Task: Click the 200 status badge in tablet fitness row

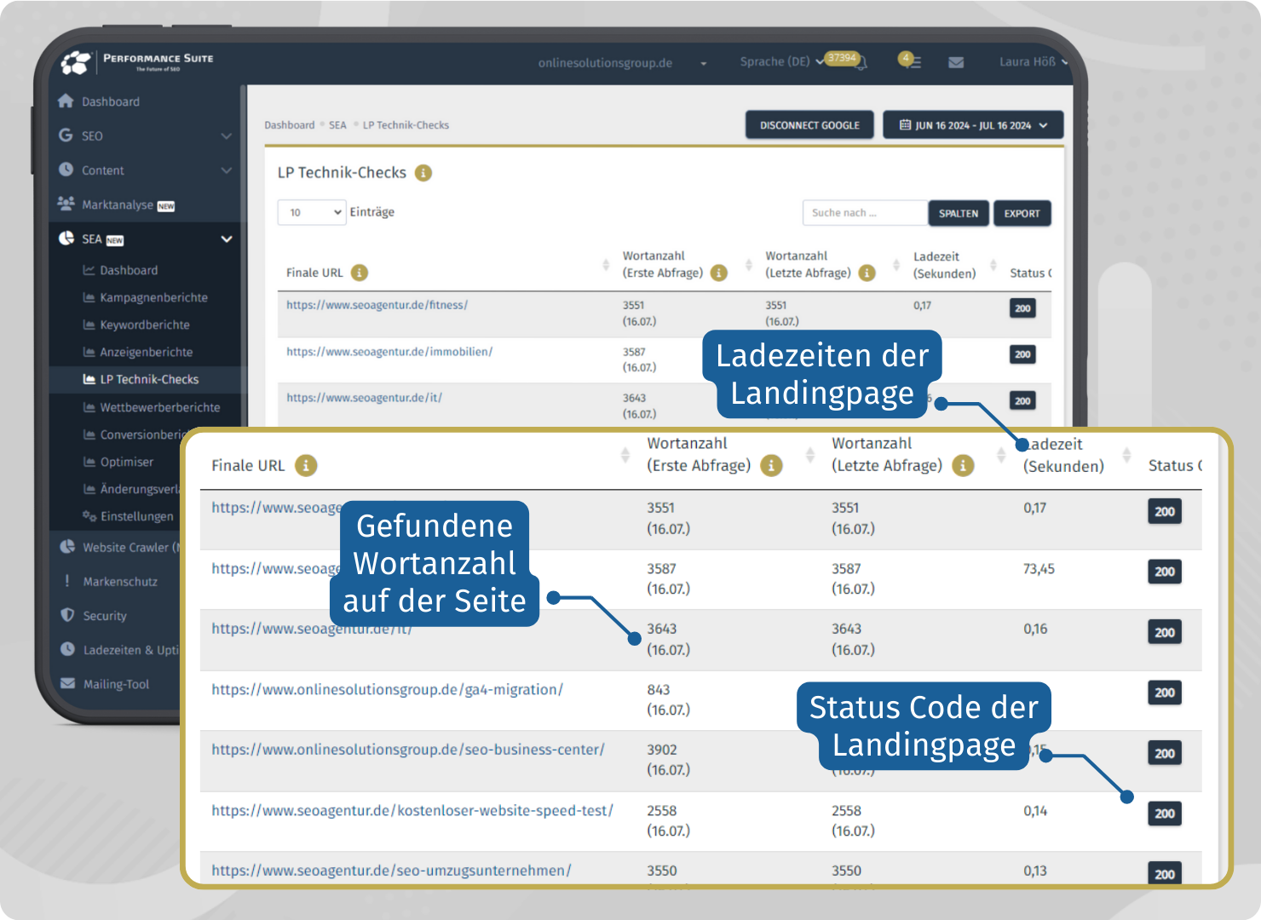Action: pos(1022,308)
